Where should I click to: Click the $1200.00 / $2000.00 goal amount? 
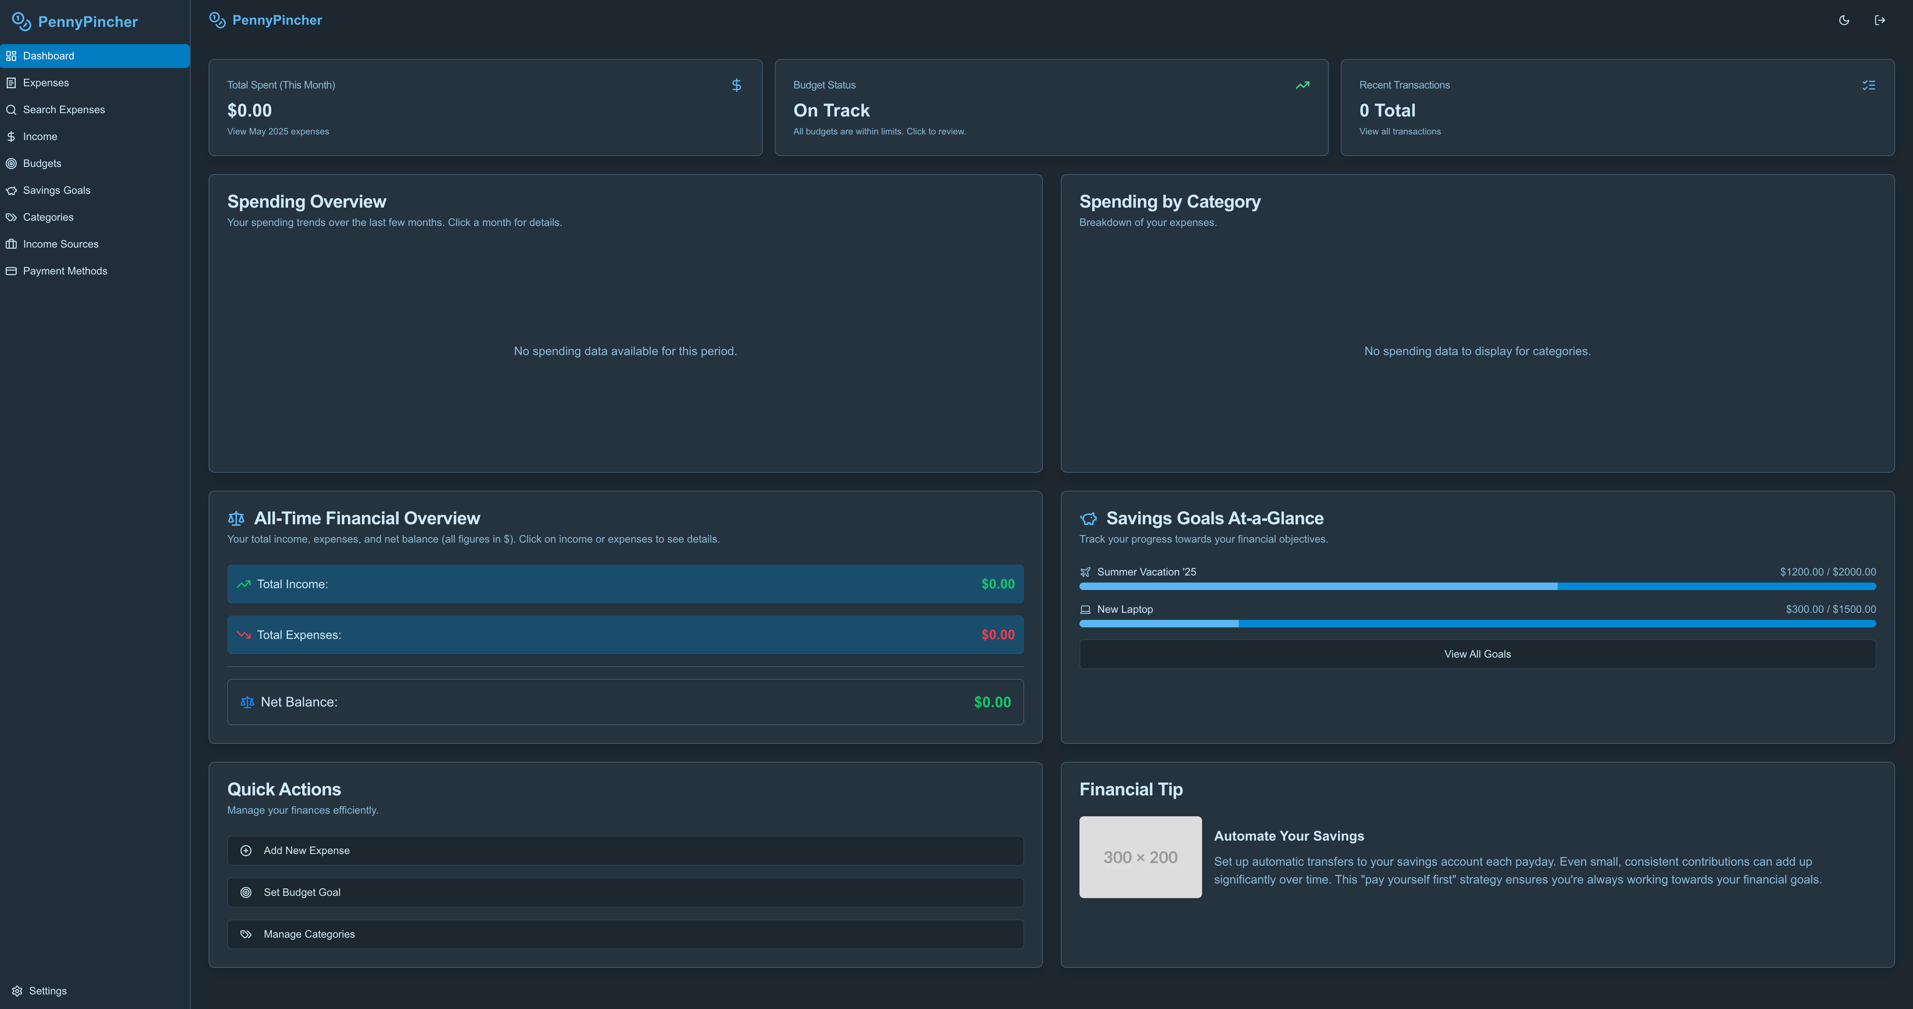tap(1828, 572)
